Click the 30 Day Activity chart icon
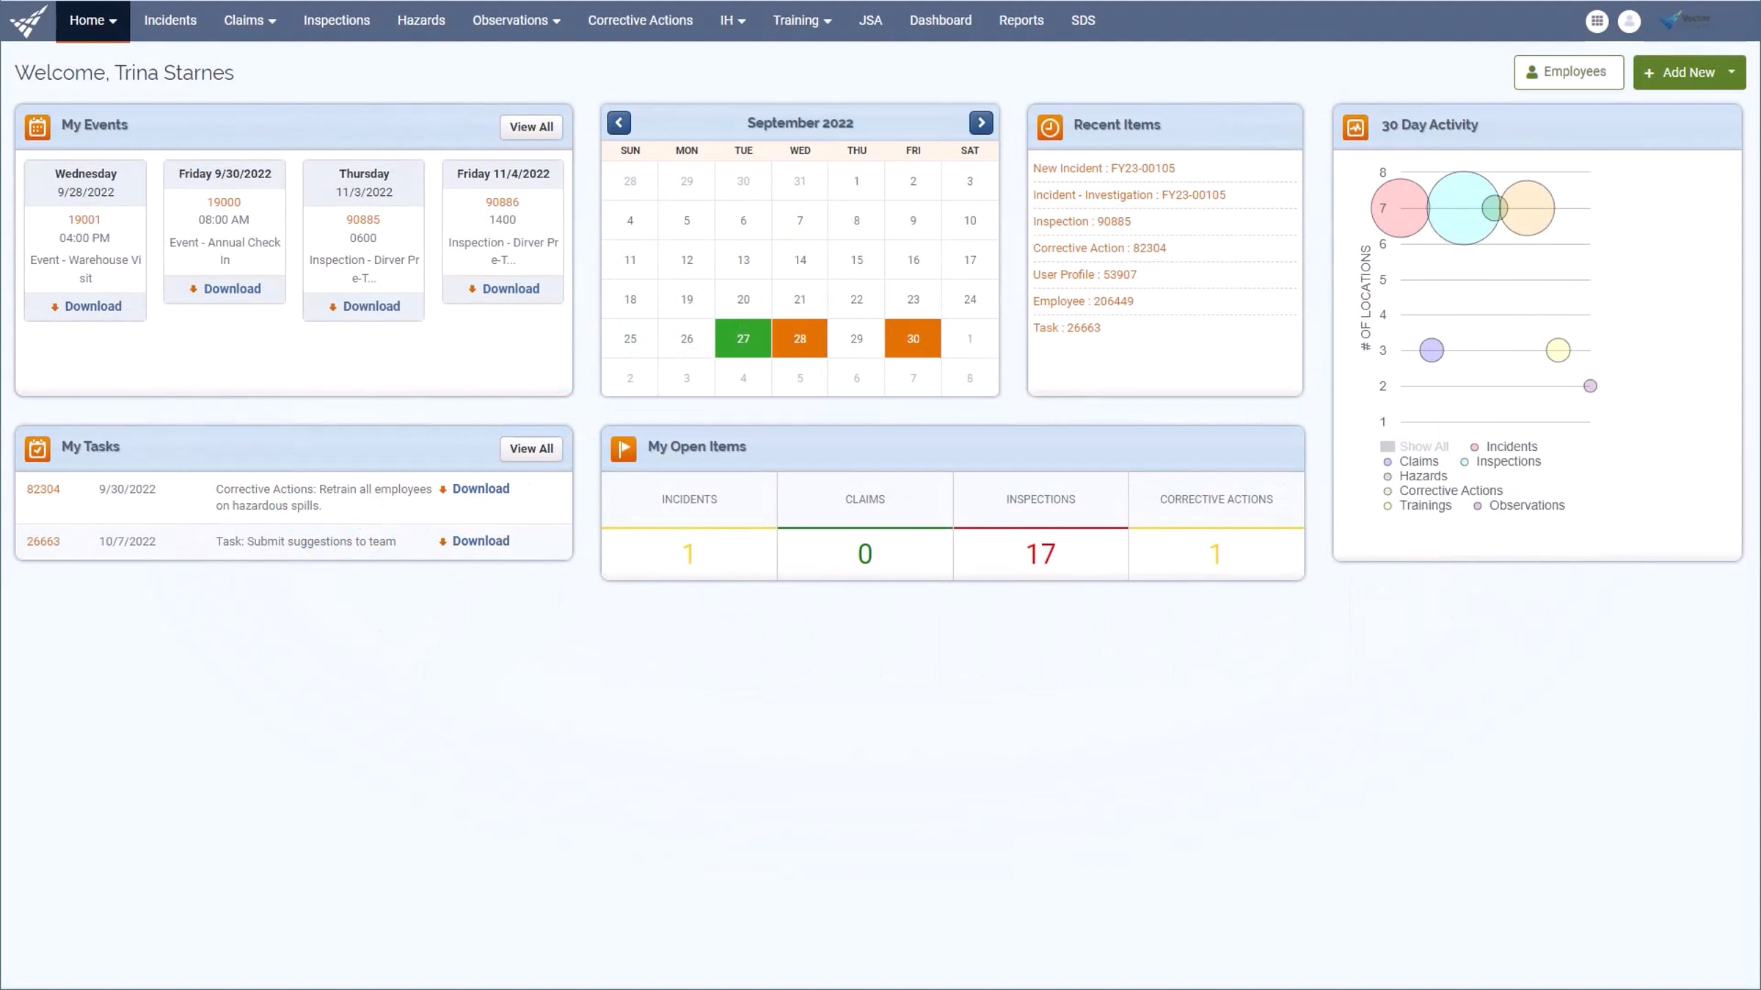The image size is (1761, 990). 1355,126
